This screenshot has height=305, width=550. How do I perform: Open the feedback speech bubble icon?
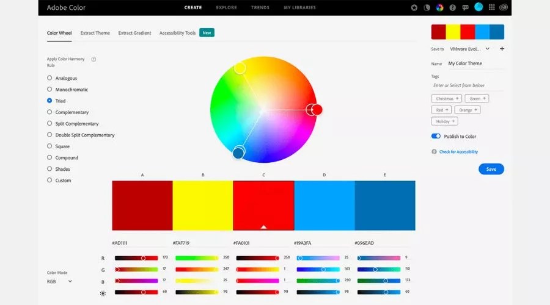[466, 7]
